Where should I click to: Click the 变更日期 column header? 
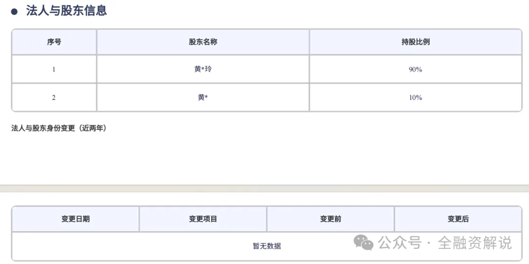(x=75, y=219)
